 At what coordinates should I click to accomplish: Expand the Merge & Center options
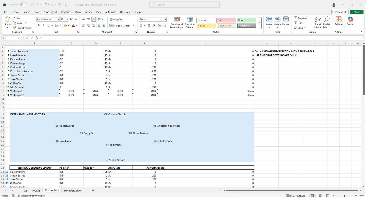point(133,26)
